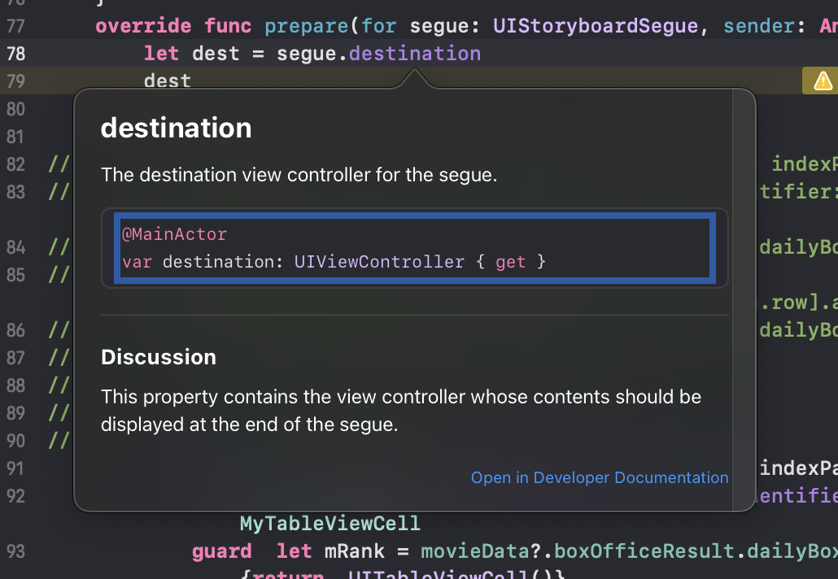Click the prepare function name
The height and width of the screenshot is (579, 838).
(x=306, y=26)
